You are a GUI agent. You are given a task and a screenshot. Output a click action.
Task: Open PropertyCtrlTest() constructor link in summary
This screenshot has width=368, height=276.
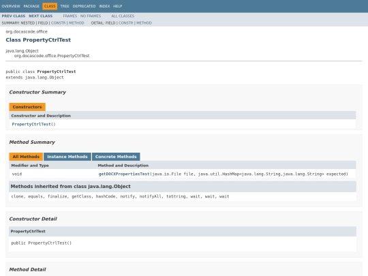click(31, 124)
